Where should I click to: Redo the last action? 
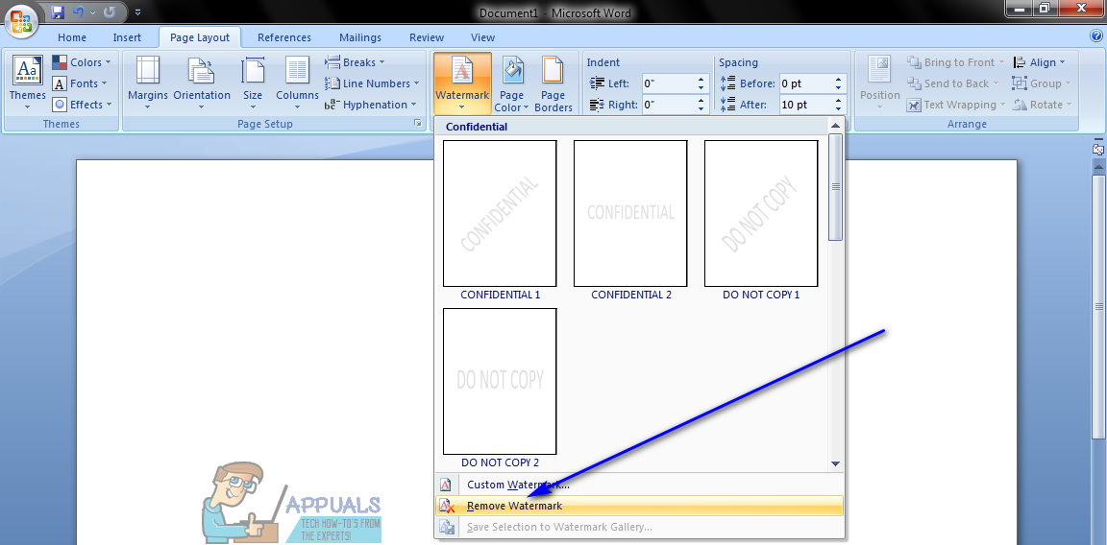(x=110, y=12)
